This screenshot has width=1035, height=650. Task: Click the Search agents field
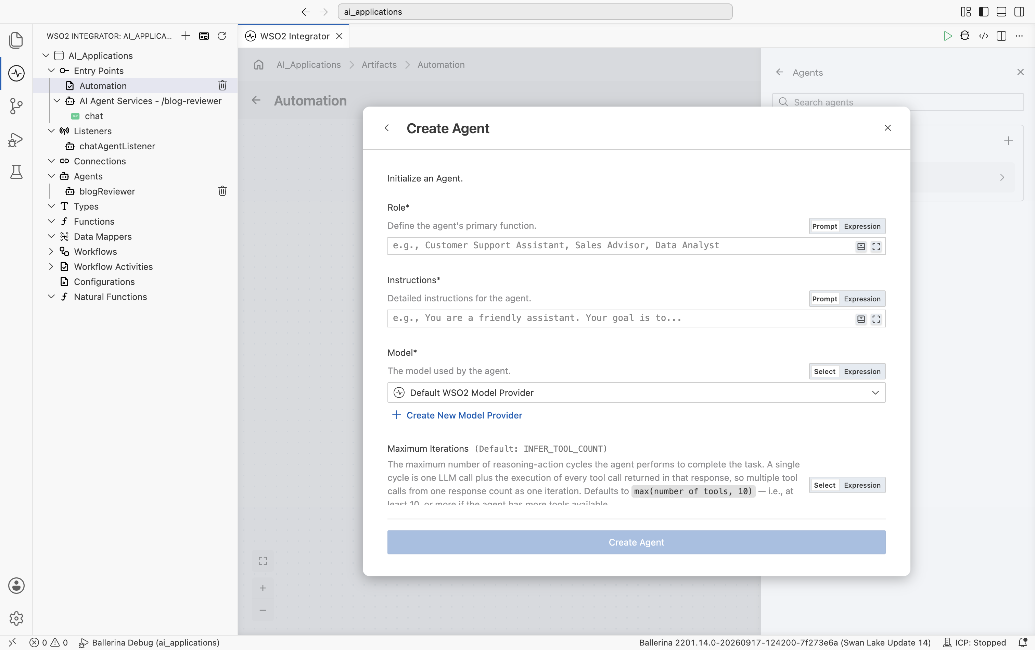(x=898, y=102)
